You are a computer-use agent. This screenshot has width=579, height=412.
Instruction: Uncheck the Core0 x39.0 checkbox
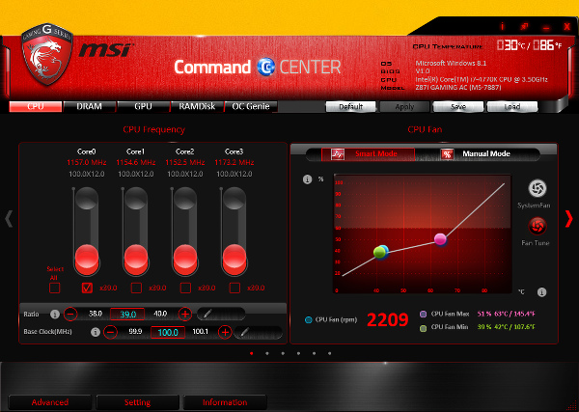[87, 288]
